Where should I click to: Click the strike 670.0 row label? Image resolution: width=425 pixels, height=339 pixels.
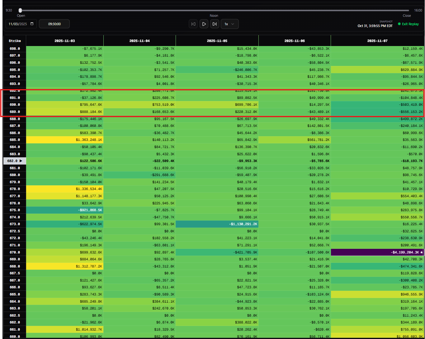(x=15, y=252)
